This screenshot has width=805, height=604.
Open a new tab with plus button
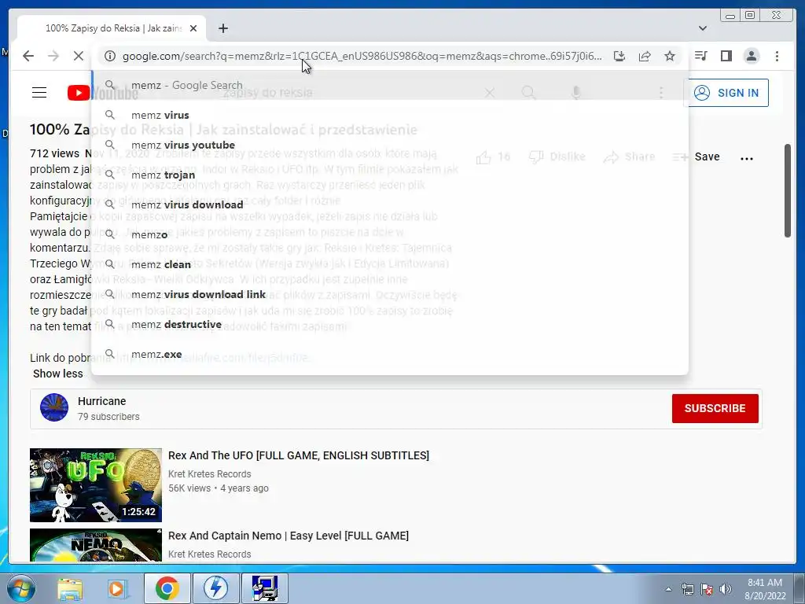[x=222, y=28]
